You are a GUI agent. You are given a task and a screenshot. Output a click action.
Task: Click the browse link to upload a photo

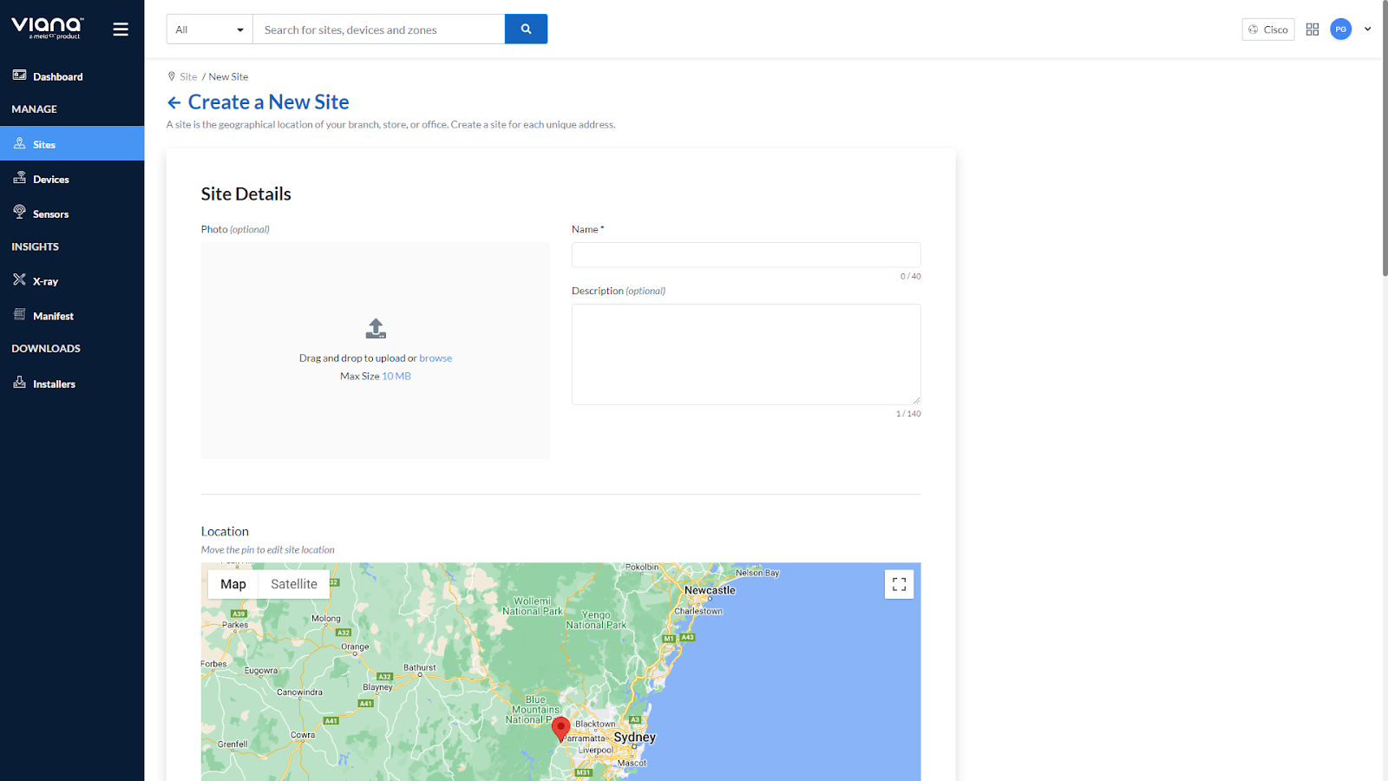pos(435,358)
